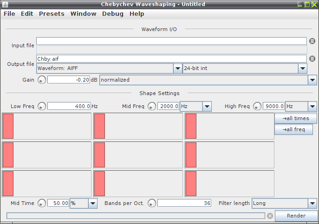Click the middle-right red shape bar

click(x=191, y=155)
